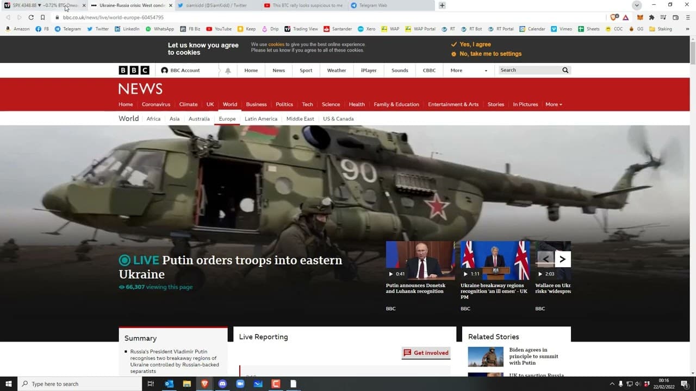Bookmark this page using the bookmark icon
This screenshot has width=696, height=391.
point(42,17)
